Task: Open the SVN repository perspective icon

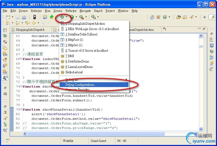Action: (5, 53)
